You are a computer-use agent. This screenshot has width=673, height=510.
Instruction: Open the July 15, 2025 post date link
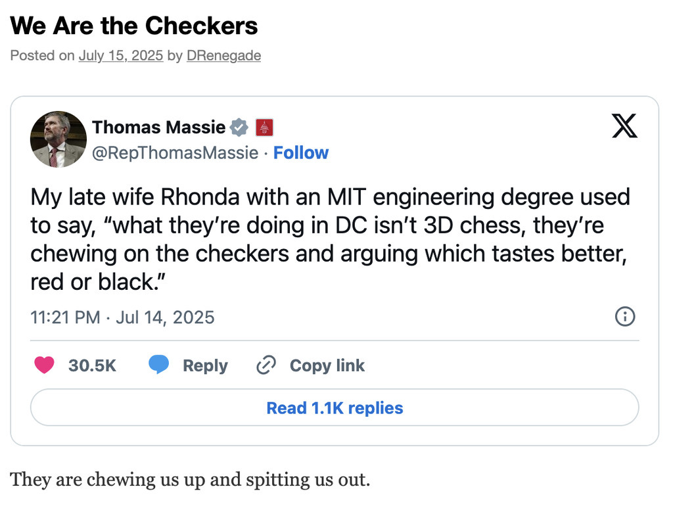120,56
